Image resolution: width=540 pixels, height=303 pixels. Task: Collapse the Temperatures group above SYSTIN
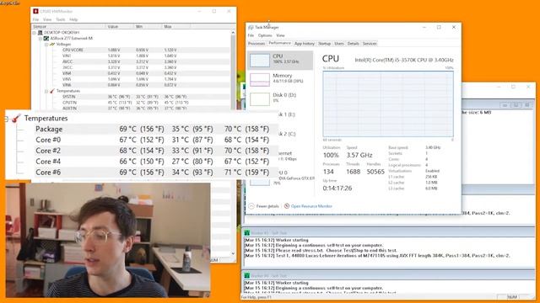[x=46, y=91]
